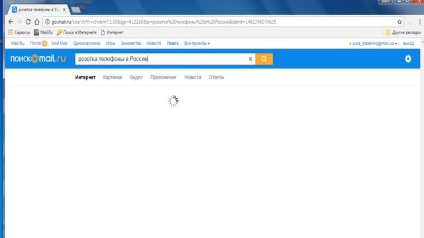Click the выход logout link
Screen dimensions: 424x238
click(408, 43)
